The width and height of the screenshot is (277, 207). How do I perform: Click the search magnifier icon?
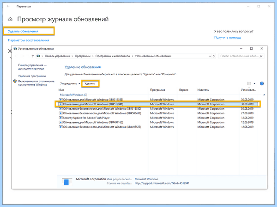click(x=261, y=56)
